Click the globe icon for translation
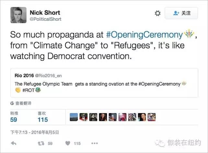Screen dimensions: 208x153 pos(12,103)
